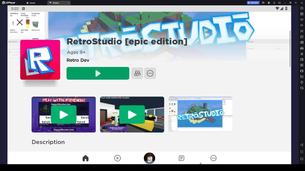This screenshot has width=305, height=171.
Task: Click the Wi-Fi status icon
Action: [277, 9]
